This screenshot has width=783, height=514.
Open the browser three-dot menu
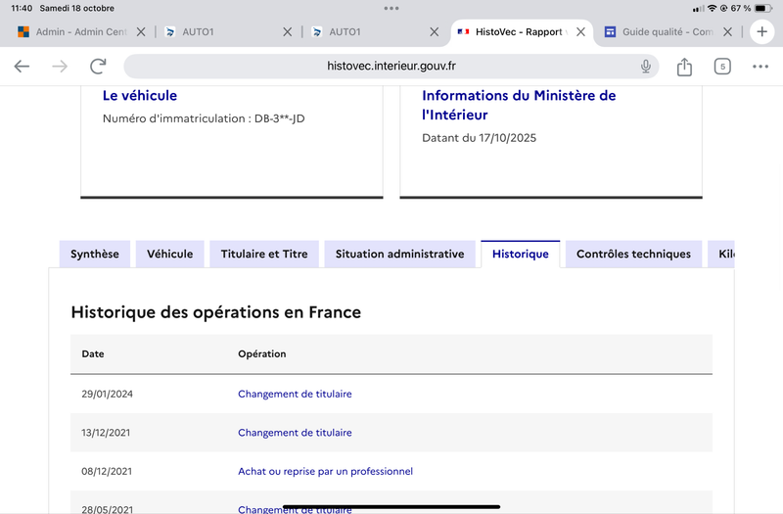pos(760,67)
